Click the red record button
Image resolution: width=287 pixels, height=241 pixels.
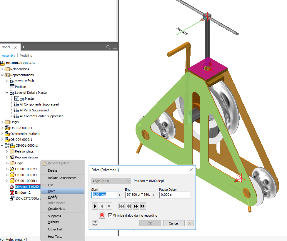tap(102, 215)
